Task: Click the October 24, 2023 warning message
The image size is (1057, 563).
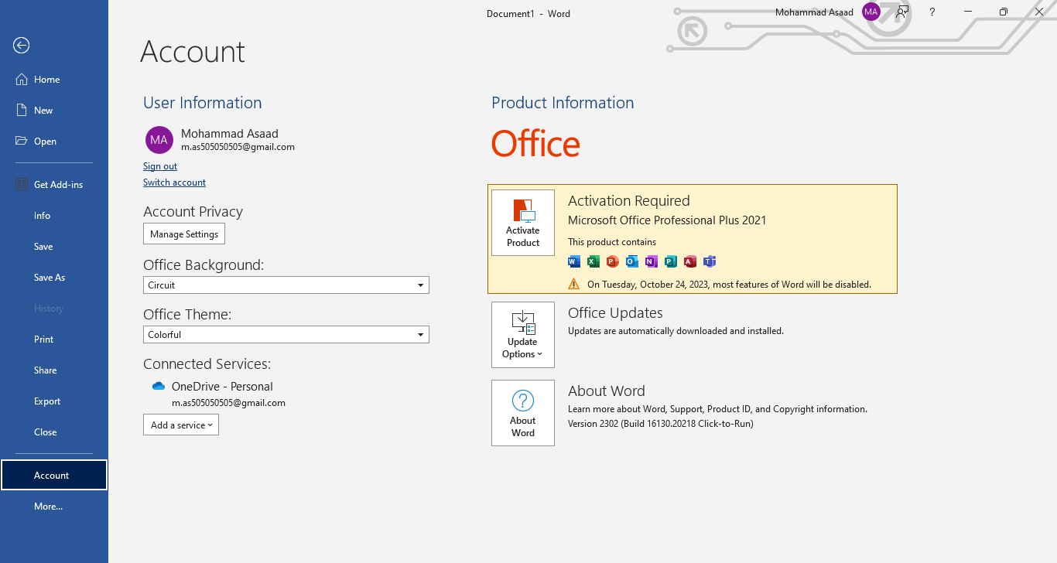Action: point(729,285)
